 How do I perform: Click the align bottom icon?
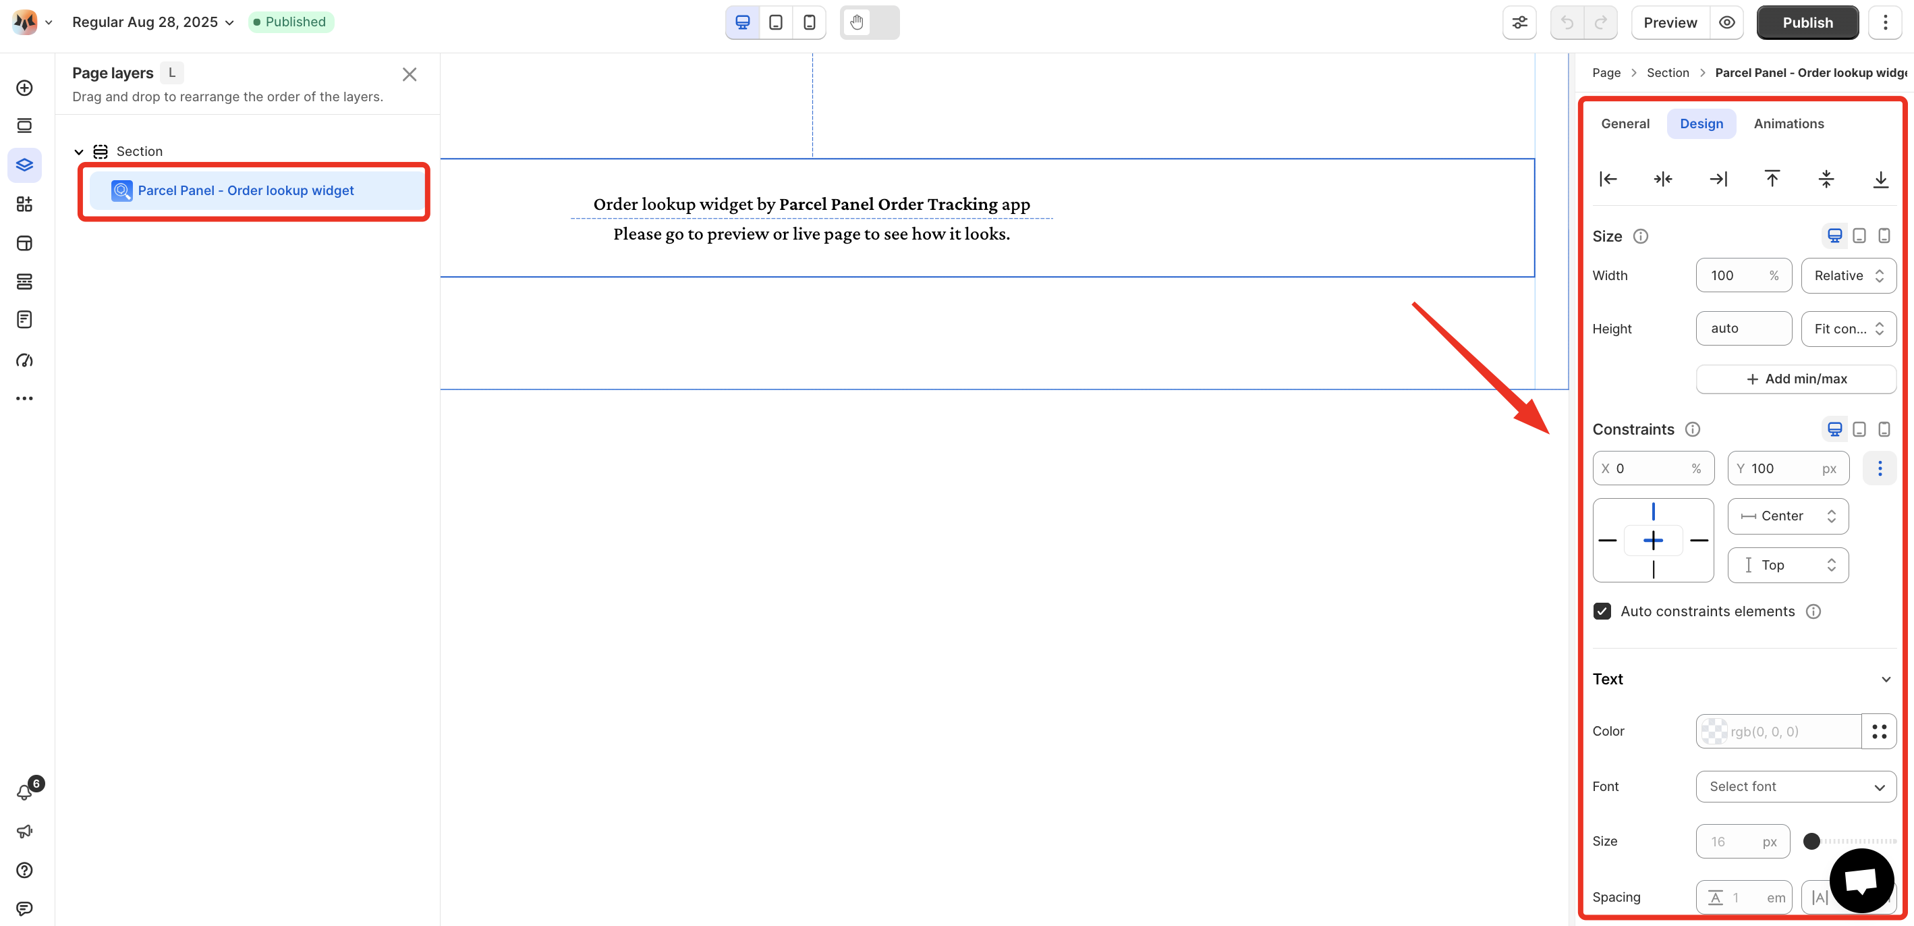click(x=1880, y=178)
